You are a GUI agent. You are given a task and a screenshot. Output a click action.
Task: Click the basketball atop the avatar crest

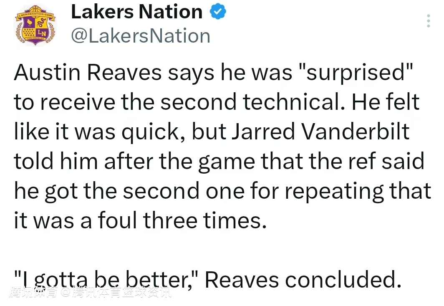pos(35,10)
